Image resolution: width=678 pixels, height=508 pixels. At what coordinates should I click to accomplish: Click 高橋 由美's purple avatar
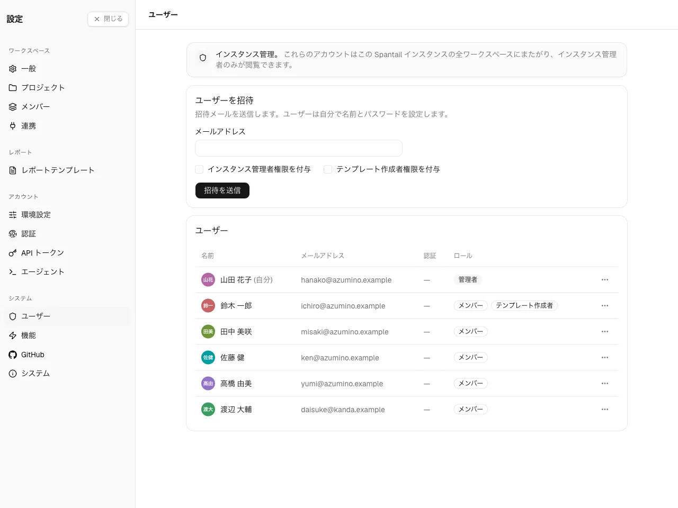pyautogui.click(x=208, y=384)
